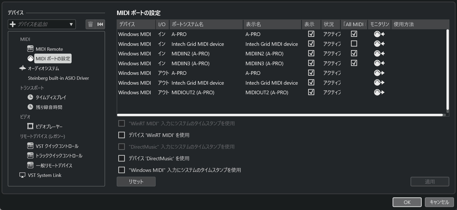Uncheck 表示 for MIDIIN2 (A-PRO) row
457x210 pixels.
click(x=311, y=53)
